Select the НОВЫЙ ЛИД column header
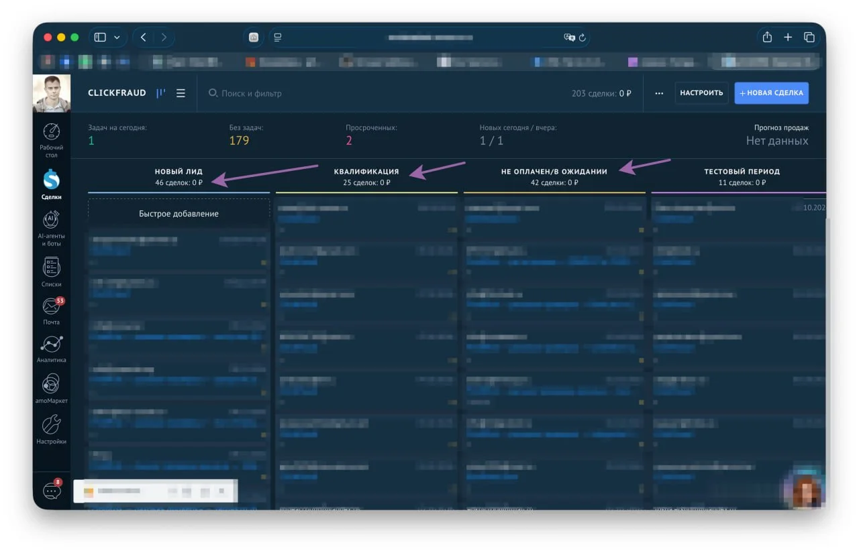Screen dimensions: 859x553 tap(179, 172)
